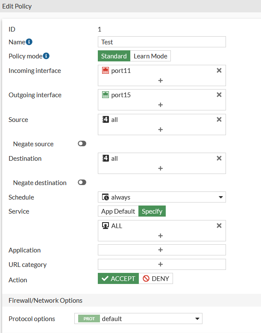Remove port11 from Incoming interface
The height and width of the screenshot is (333, 261).
219,70
